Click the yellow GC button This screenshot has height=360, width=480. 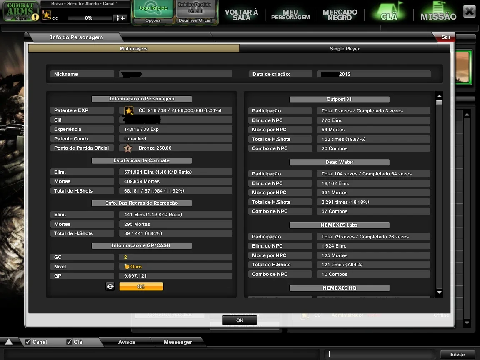click(141, 287)
